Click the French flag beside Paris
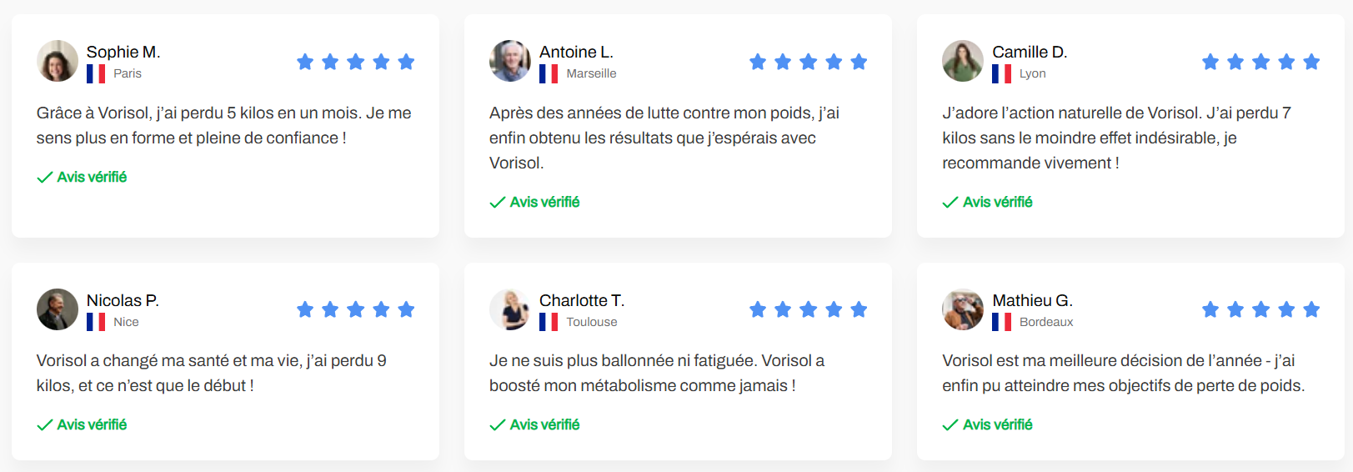Viewport: 1353px width, 472px height. tap(96, 74)
